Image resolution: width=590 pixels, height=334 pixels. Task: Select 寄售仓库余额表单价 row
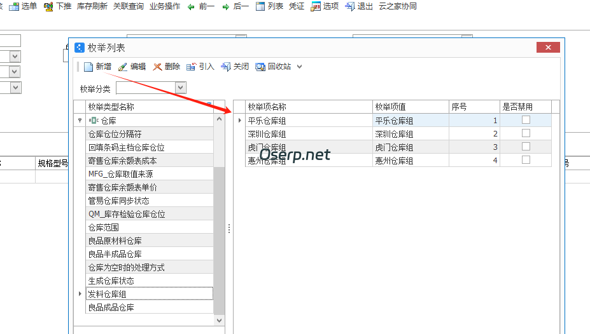(x=150, y=187)
